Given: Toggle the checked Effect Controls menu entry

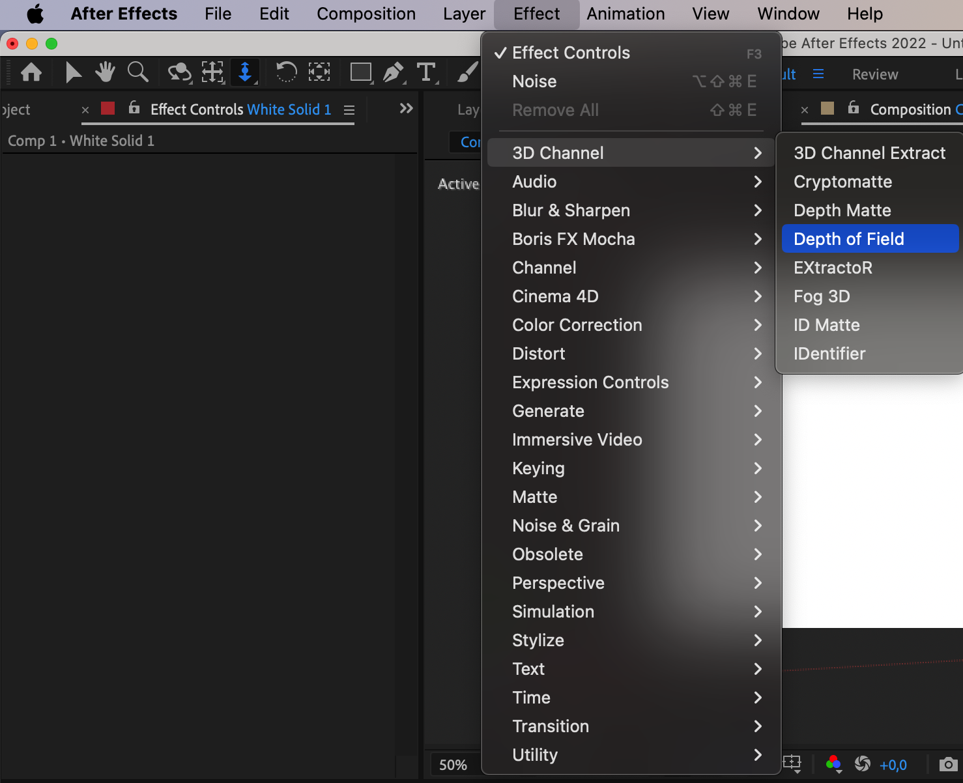Looking at the screenshot, I should [631, 53].
